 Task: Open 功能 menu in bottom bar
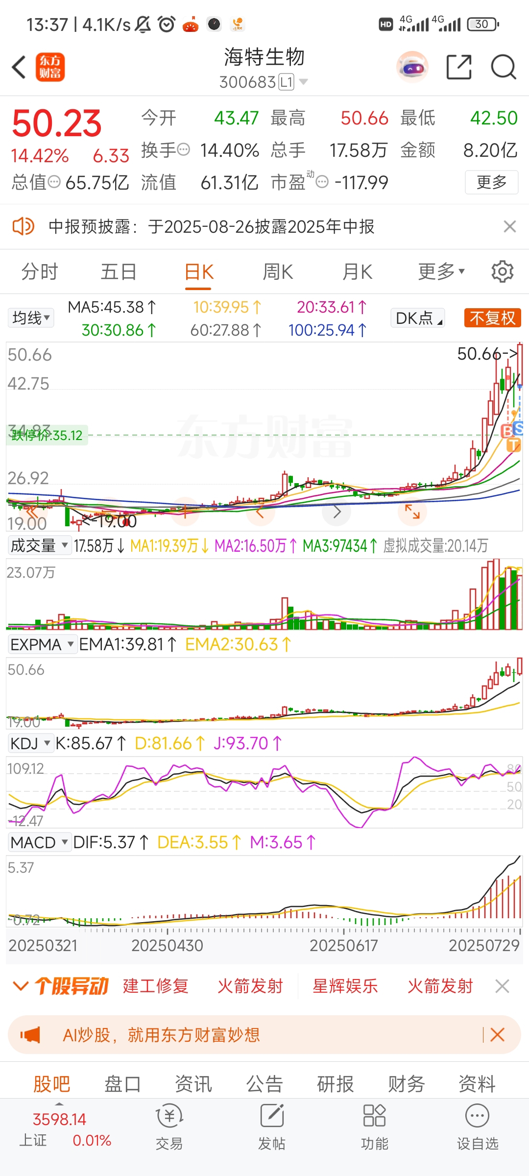375,1127
